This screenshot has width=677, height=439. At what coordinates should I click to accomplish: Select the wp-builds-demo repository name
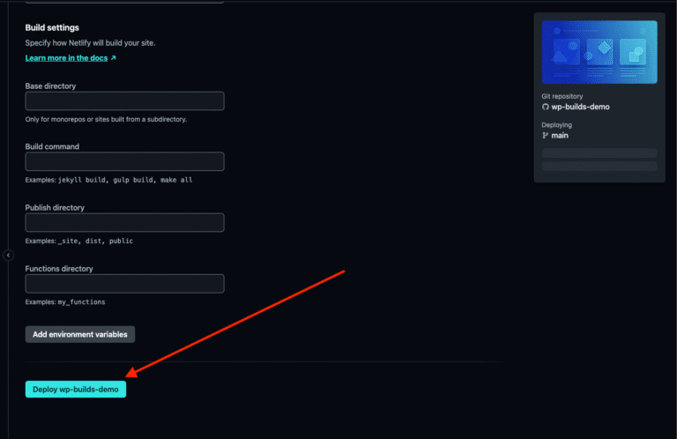click(580, 107)
